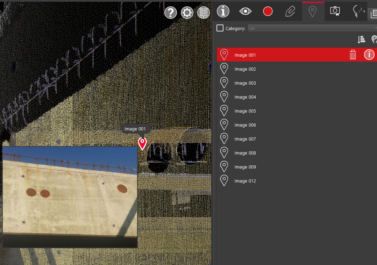The width and height of the screenshot is (377, 265).
Task: Click the red pin marker in viewer
Action: tap(142, 143)
